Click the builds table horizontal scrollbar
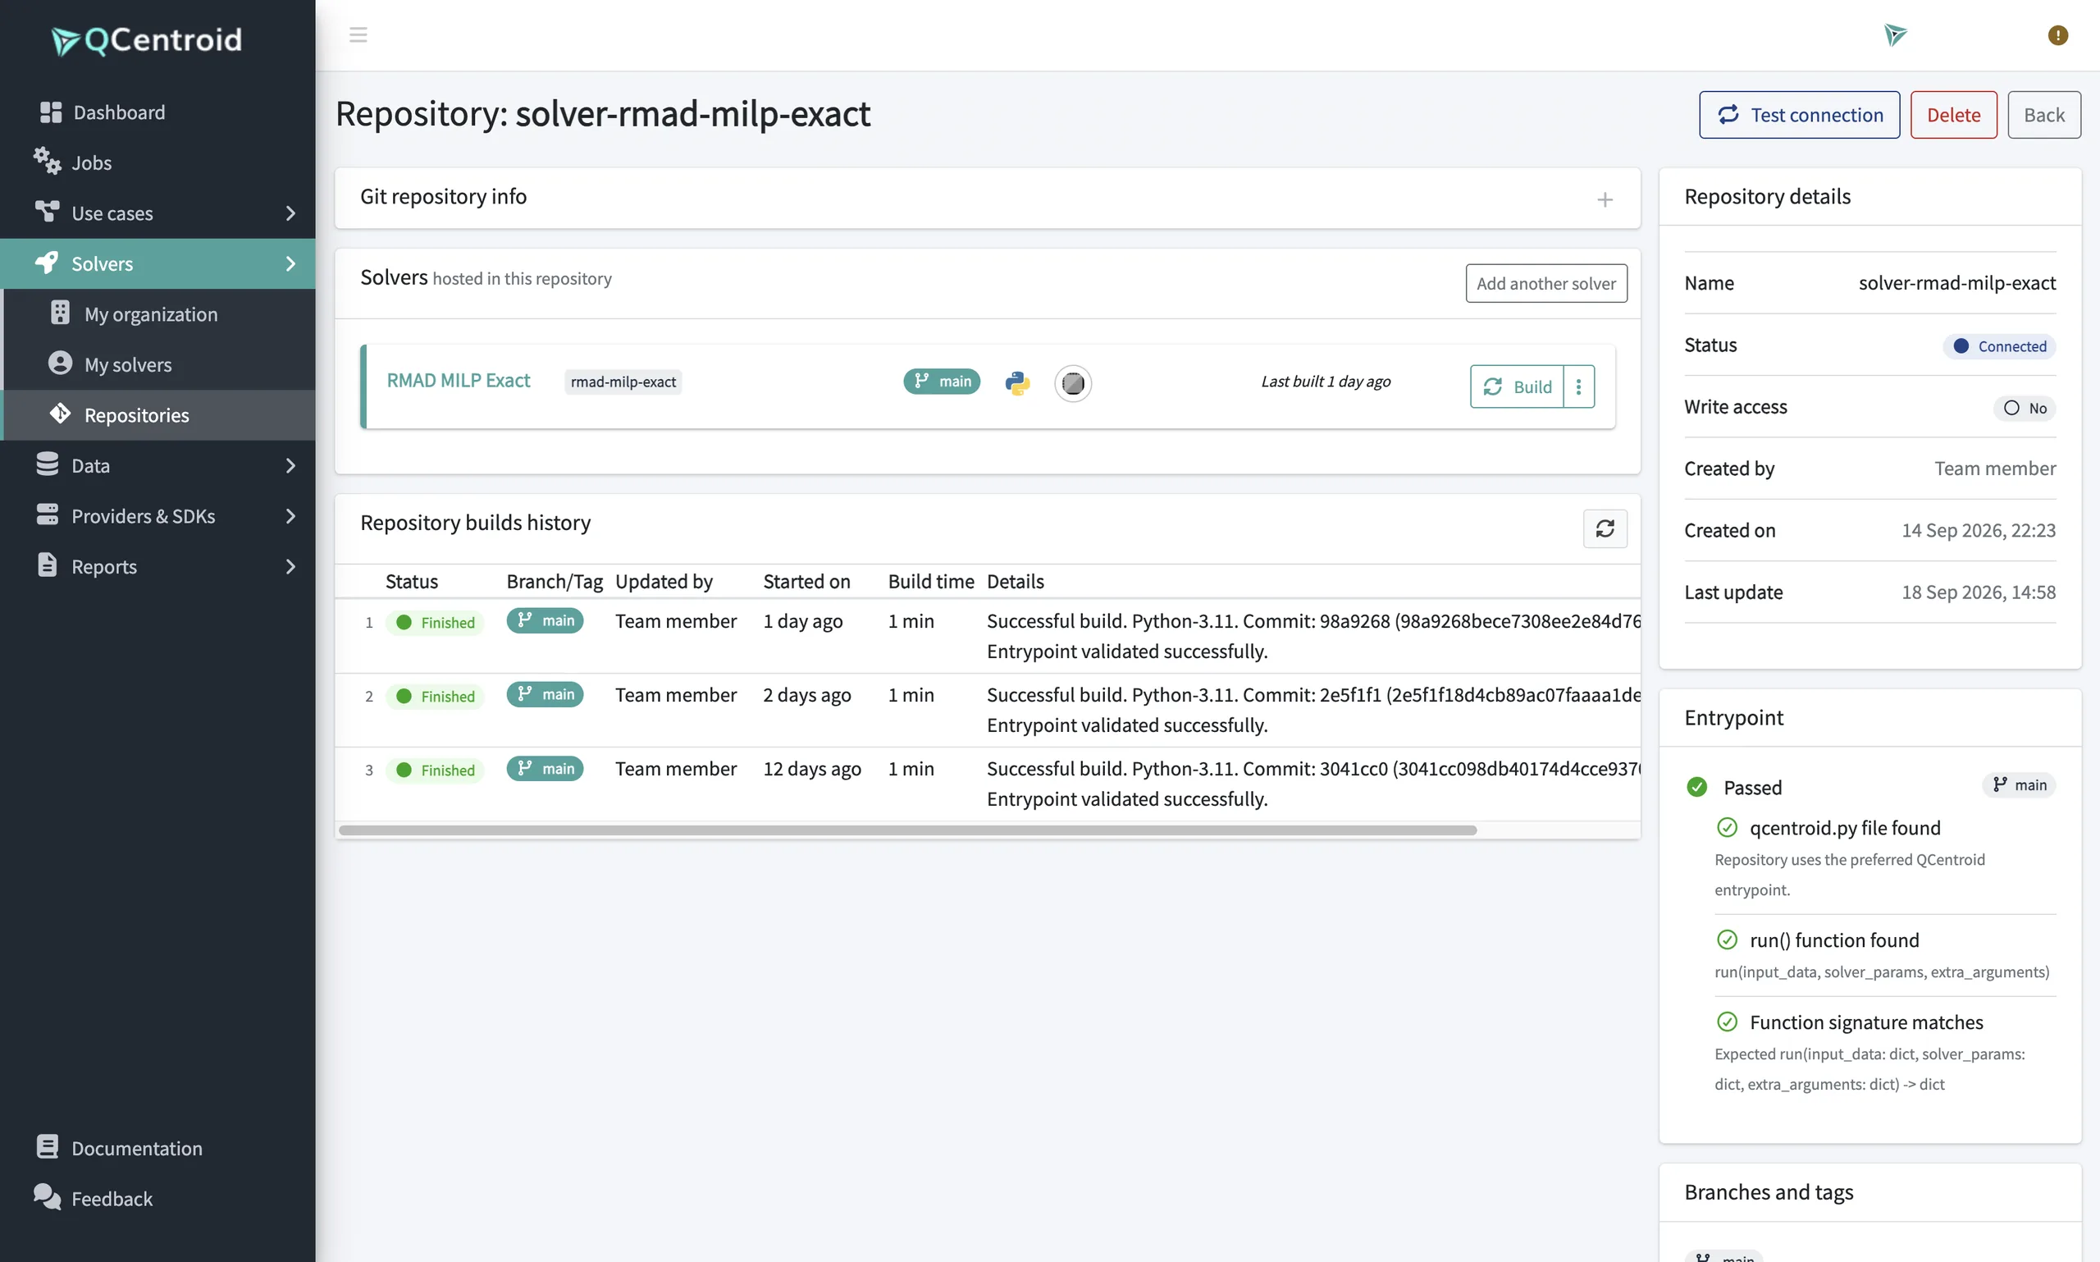Viewport: 2100px width, 1262px height. pos(907,830)
